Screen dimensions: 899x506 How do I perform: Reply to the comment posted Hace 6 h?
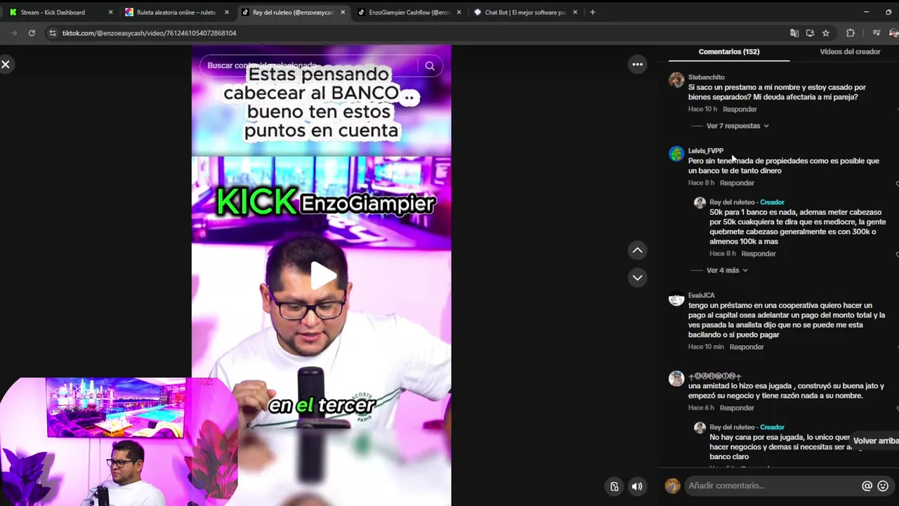coord(737,408)
